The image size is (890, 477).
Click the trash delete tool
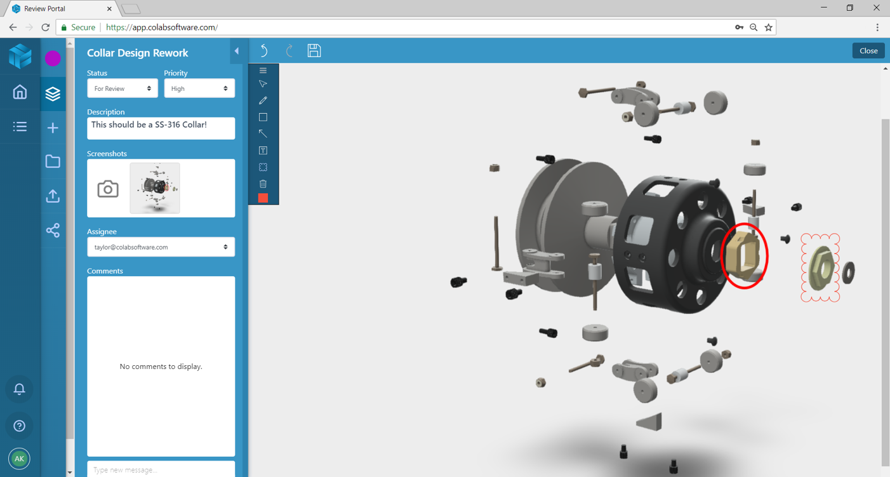point(263,184)
